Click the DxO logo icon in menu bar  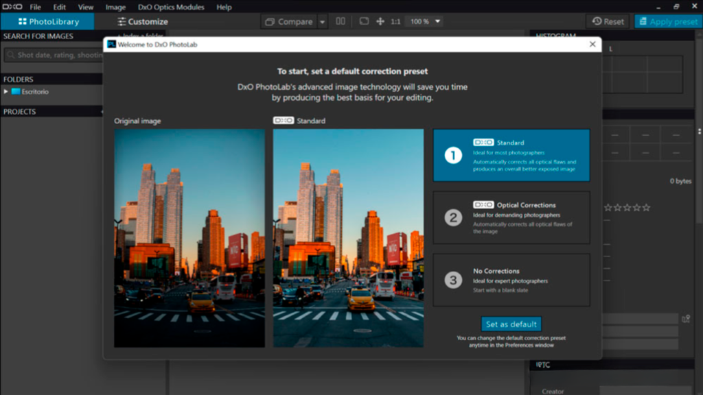12,7
